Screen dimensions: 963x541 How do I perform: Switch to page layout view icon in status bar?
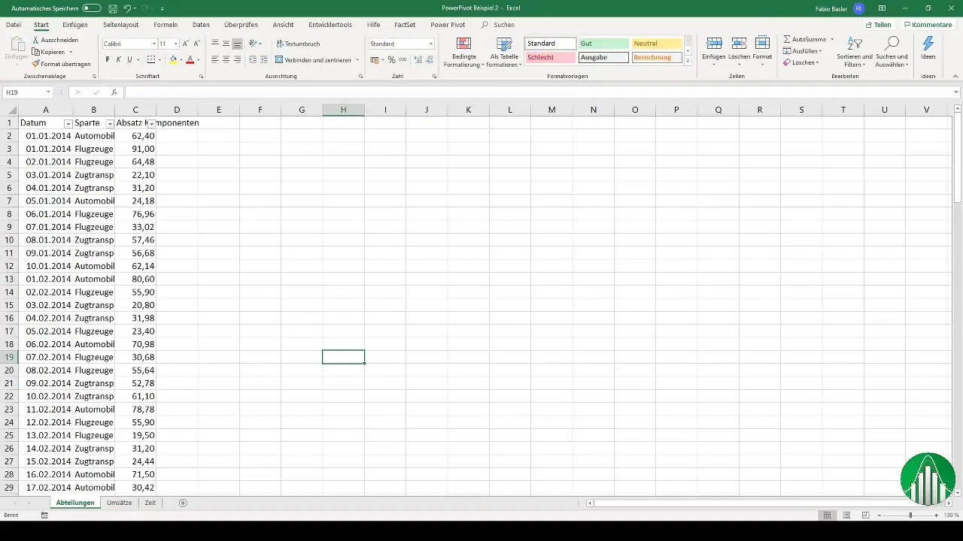pos(846,515)
